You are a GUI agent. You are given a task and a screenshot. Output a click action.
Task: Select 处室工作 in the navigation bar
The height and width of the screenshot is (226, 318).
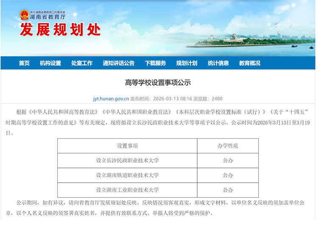tap(82, 63)
